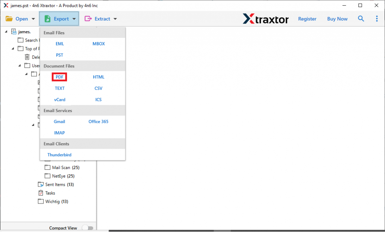Check the NetEye folder checkbox
This screenshot has width=385, height=232.
tap(48, 176)
